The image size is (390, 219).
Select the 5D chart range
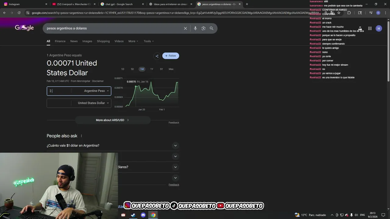coord(132,69)
